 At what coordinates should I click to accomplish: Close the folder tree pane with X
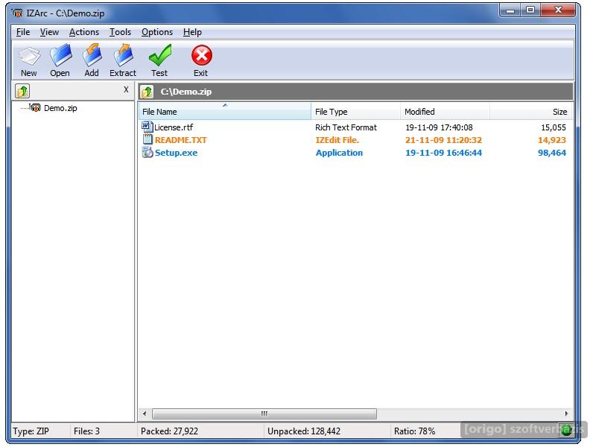coord(126,89)
